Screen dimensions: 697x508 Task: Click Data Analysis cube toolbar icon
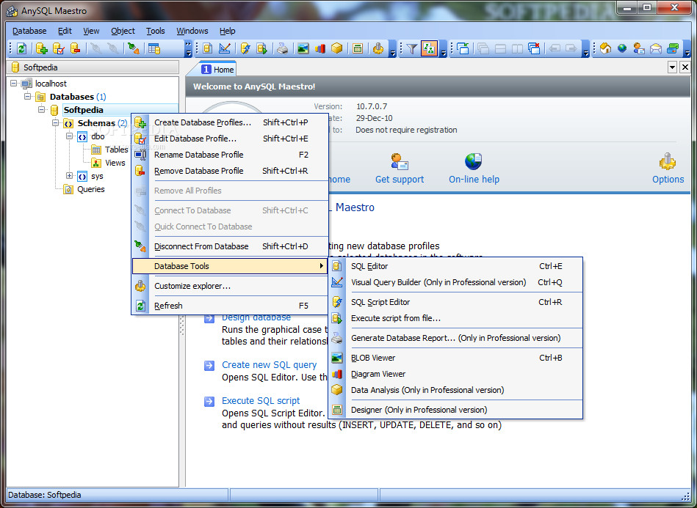coord(337,49)
